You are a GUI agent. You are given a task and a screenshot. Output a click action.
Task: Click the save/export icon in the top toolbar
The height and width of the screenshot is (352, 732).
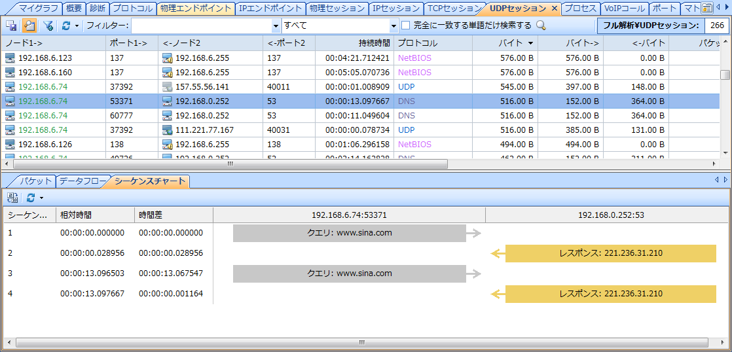pos(11,26)
